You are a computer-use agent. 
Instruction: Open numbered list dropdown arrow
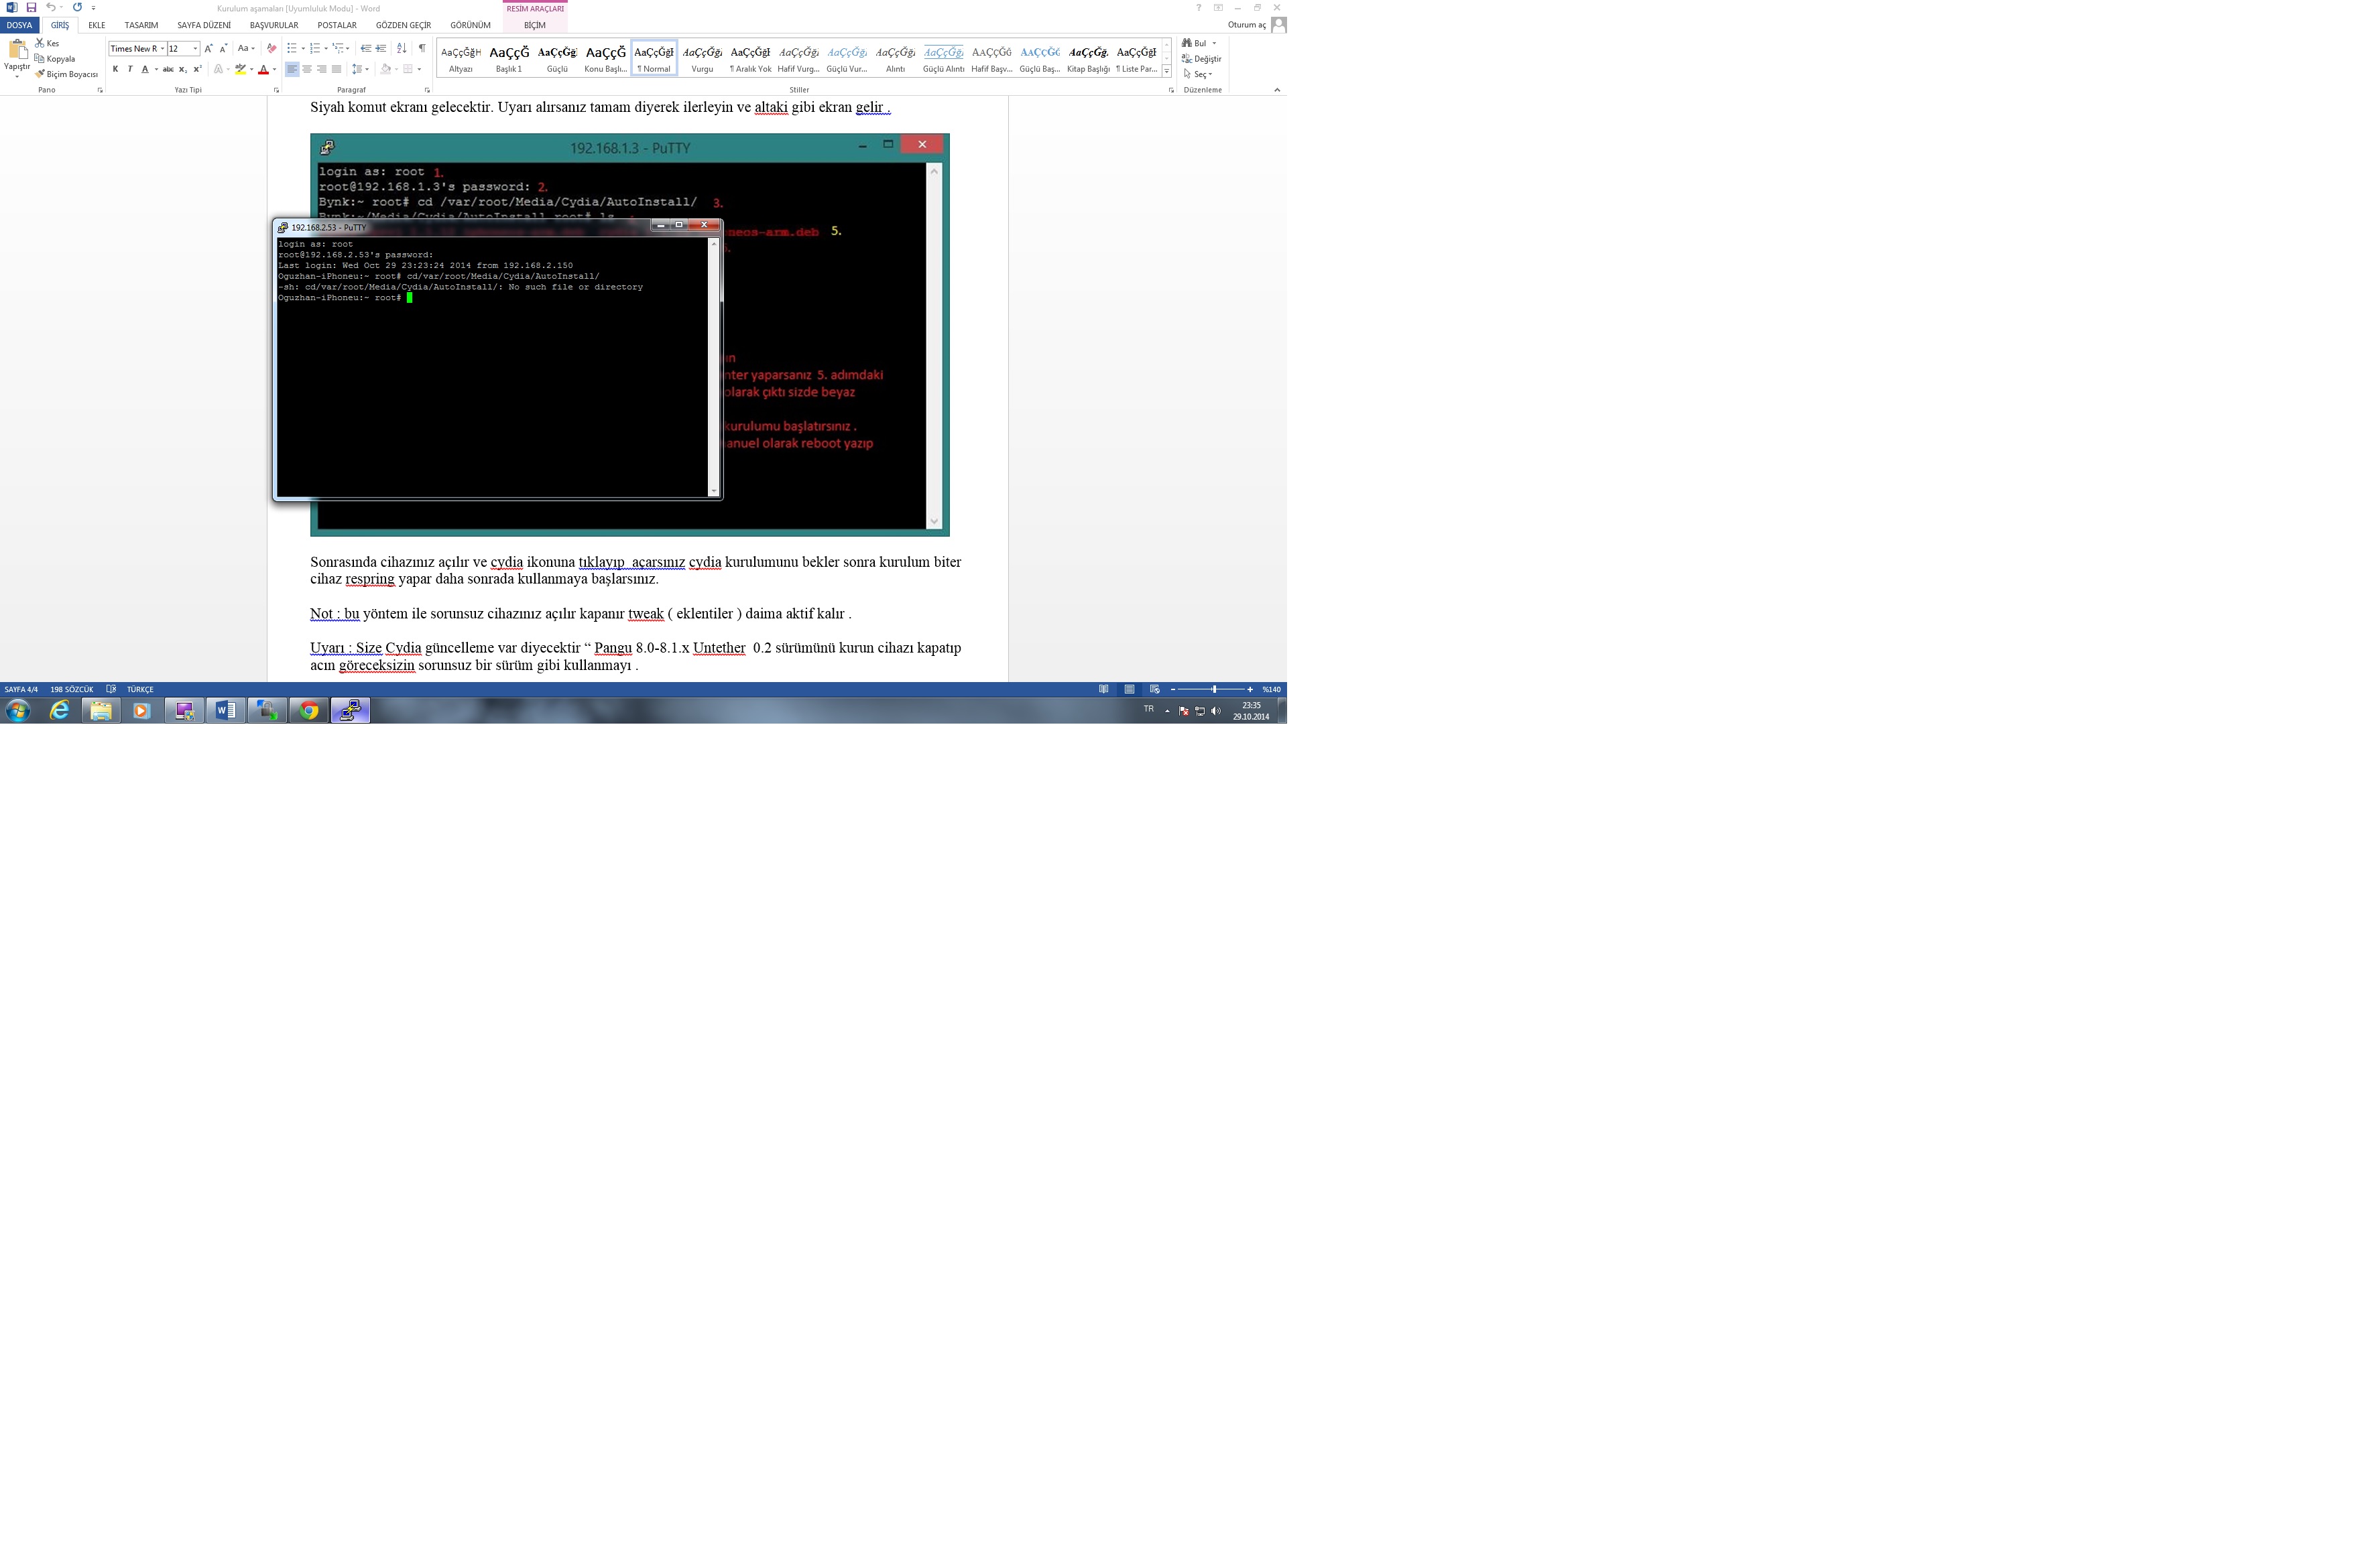click(326, 49)
